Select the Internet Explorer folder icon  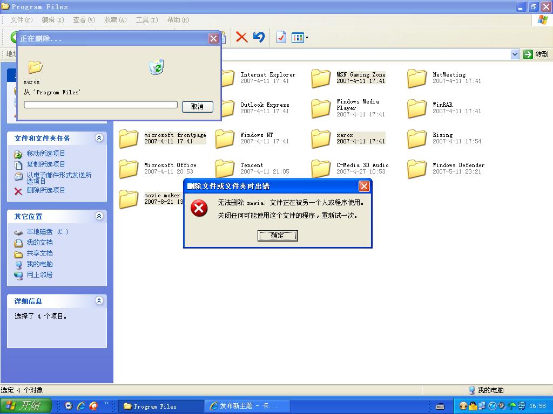pos(228,78)
